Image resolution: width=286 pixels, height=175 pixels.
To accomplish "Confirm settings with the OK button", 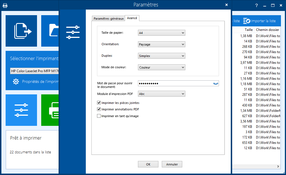I will 148,164.
